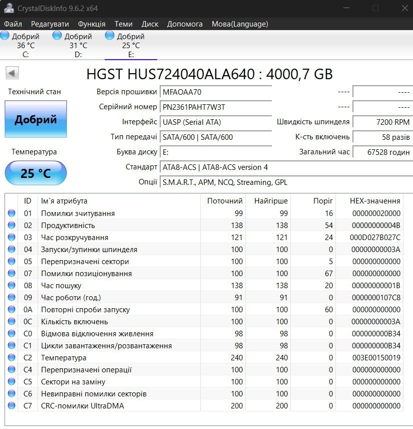The height and width of the screenshot is (429, 413).
Task: Click status icon for C7 CRC-помилки UltraDMA
Action: click(12, 405)
